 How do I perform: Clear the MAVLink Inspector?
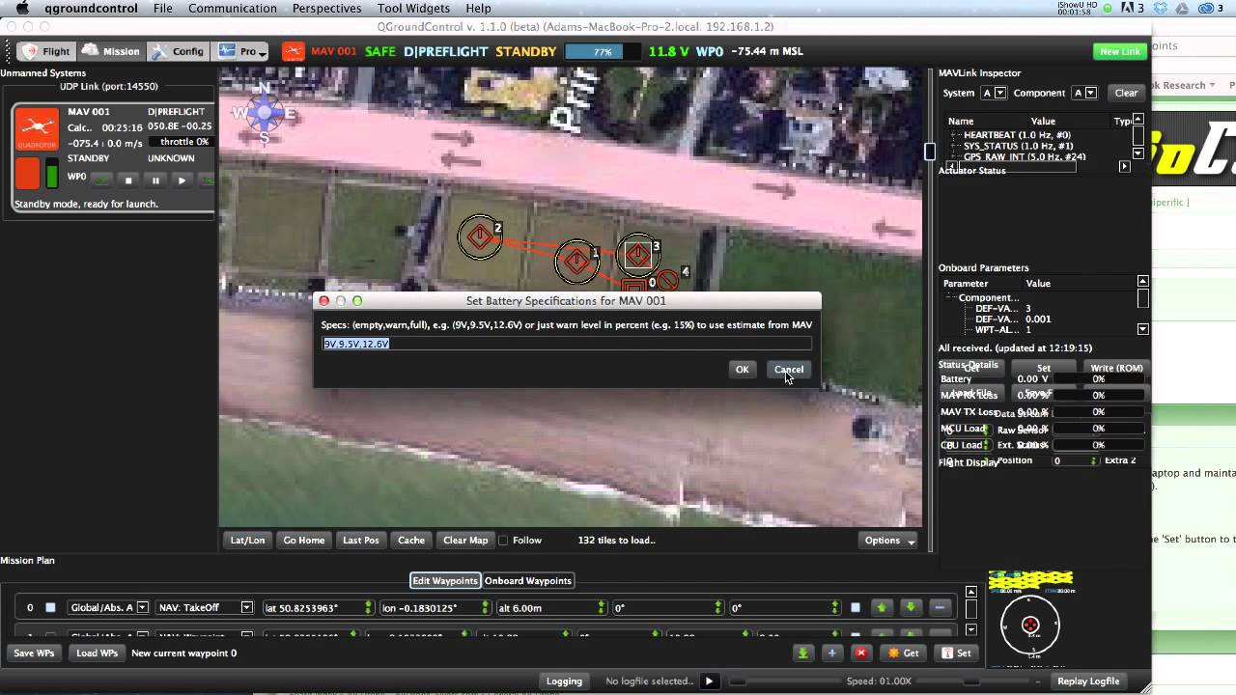pos(1126,93)
